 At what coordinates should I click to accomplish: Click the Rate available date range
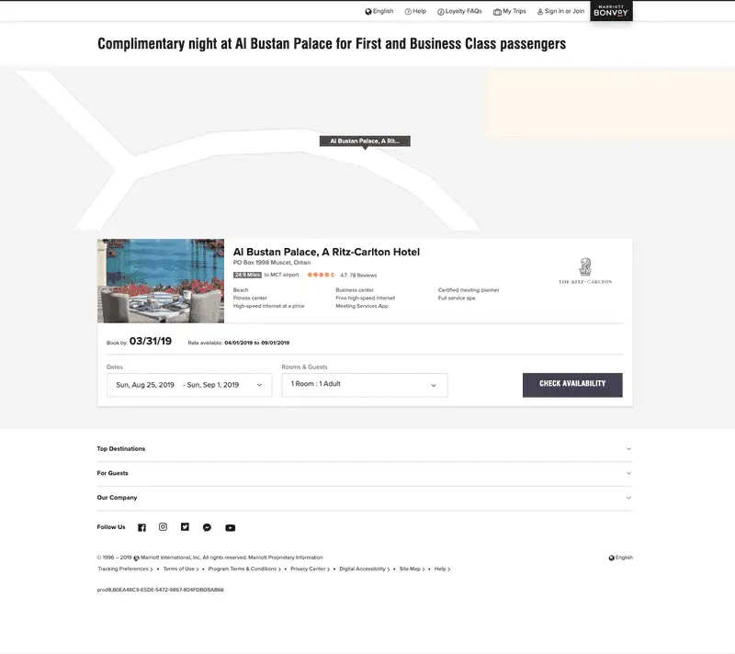click(257, 343)
